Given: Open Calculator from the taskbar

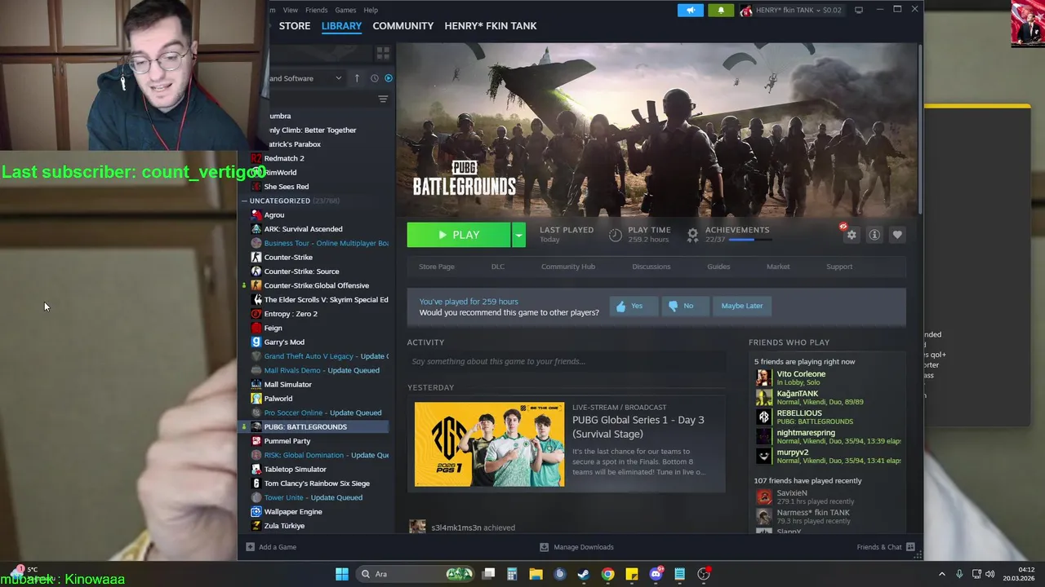Looking at the screenshot, I should coord(512,574).
